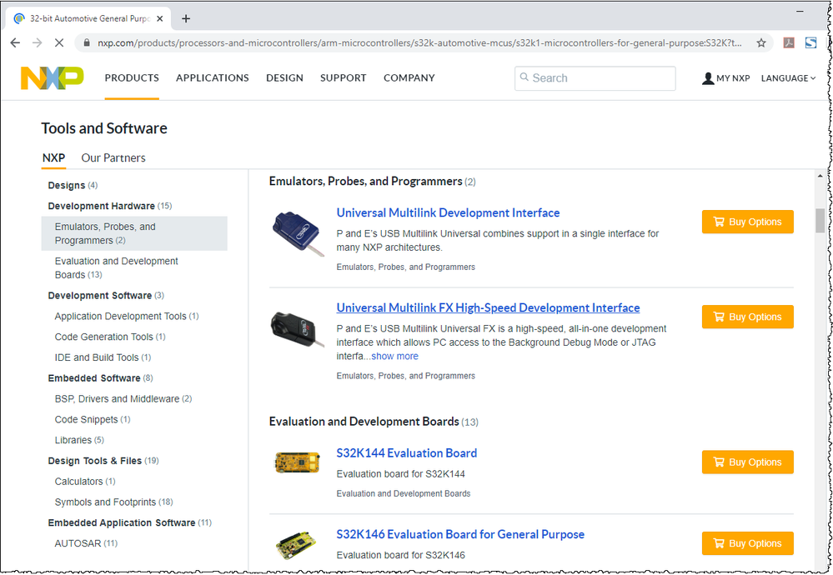833x575 pixels.
Task: Click the NXP logo
Action: pyautogui.click(x=52, y=78)
